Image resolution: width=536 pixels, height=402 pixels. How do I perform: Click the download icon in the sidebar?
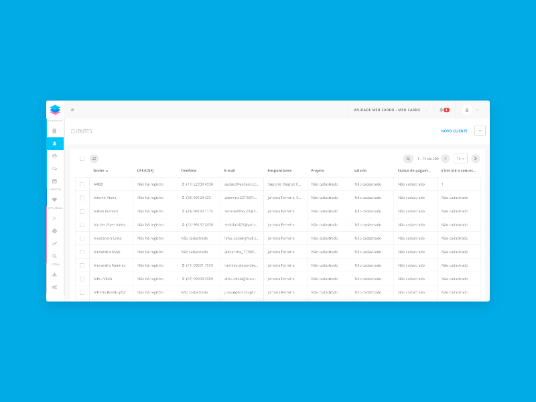[x=54, y=274]
